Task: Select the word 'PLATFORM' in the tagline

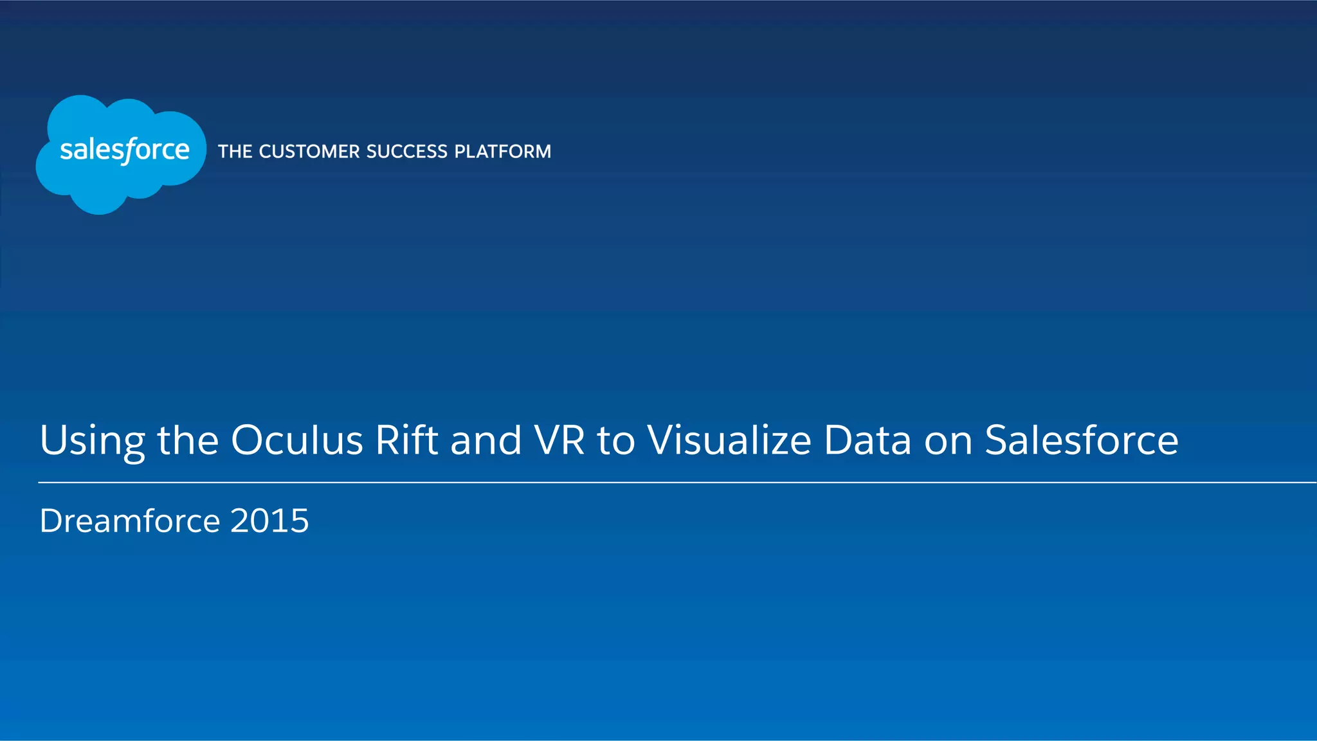Action: (x=502, y=152)
